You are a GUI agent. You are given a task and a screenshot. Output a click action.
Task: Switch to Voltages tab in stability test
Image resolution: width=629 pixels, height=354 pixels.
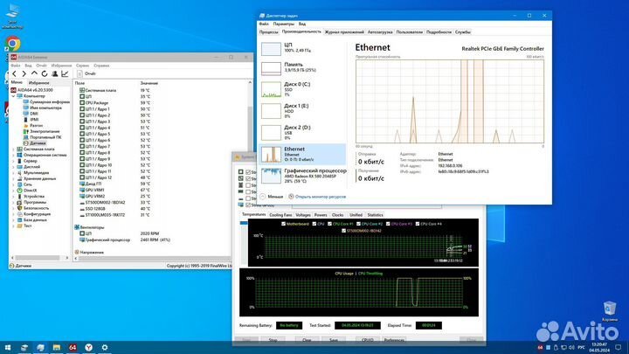[303, 215]
